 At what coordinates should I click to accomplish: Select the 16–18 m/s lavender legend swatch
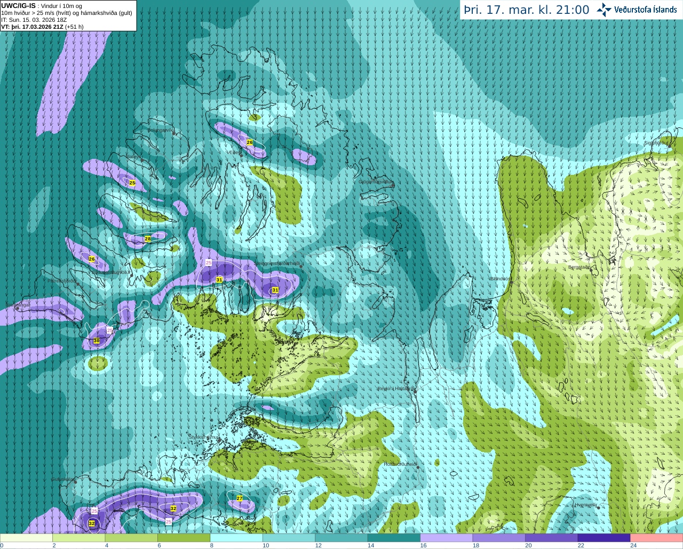pyautogui.click(x=447, y=538)
